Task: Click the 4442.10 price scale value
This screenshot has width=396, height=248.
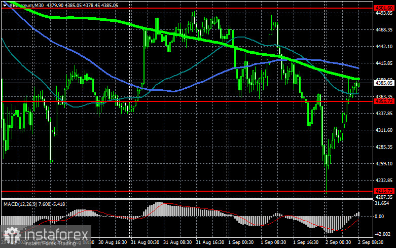Action: pyautogui.click(x=384, y=47)
